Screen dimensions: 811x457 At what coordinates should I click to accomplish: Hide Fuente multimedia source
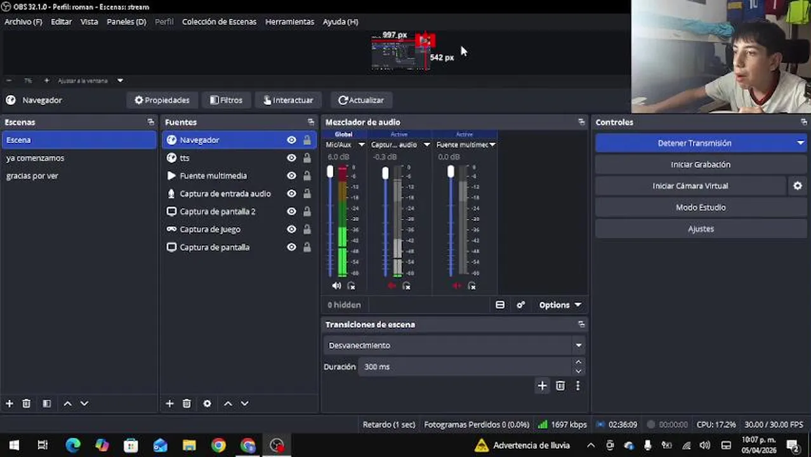291,176
